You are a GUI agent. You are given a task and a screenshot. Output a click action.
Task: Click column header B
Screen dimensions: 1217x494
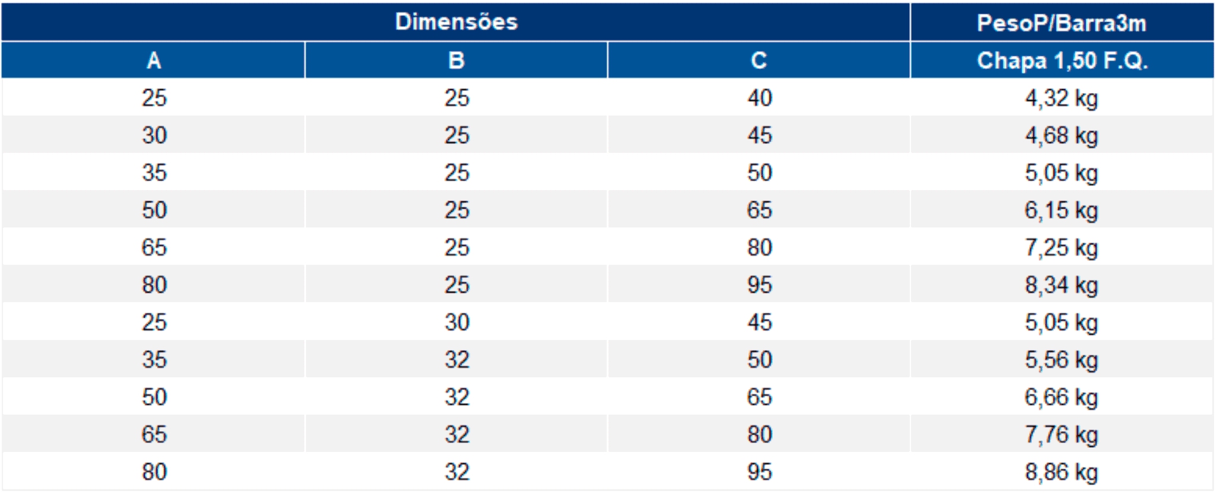(456, 60)
